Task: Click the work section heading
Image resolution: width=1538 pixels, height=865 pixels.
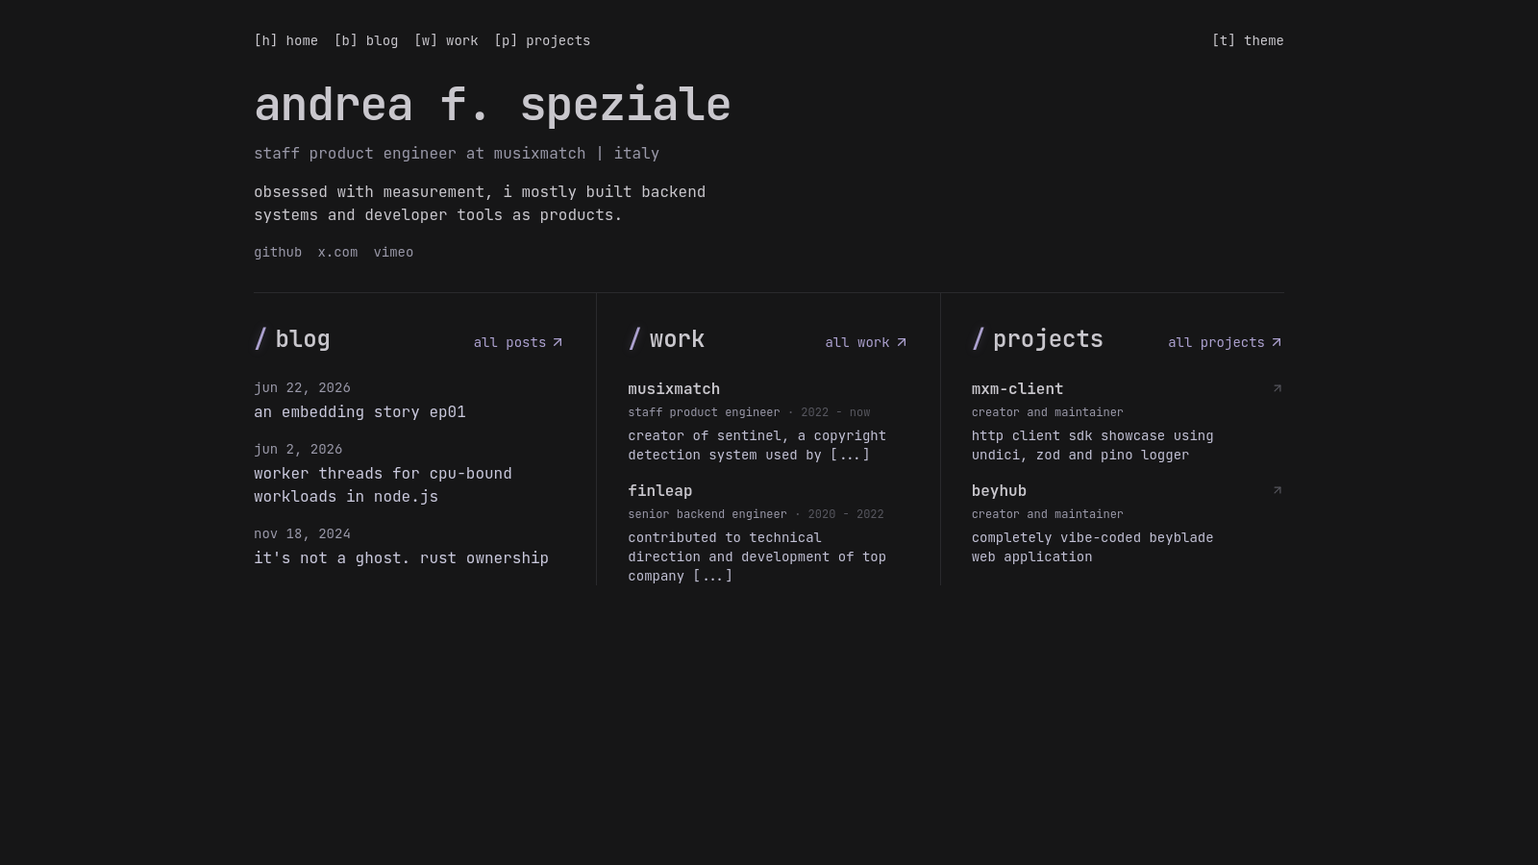Action: tap(666, 339)
